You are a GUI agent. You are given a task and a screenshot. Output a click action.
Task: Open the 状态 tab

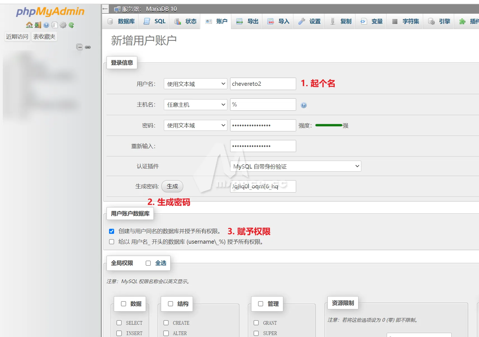185,21
